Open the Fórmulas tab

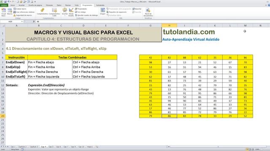click(x=49, y=5)
